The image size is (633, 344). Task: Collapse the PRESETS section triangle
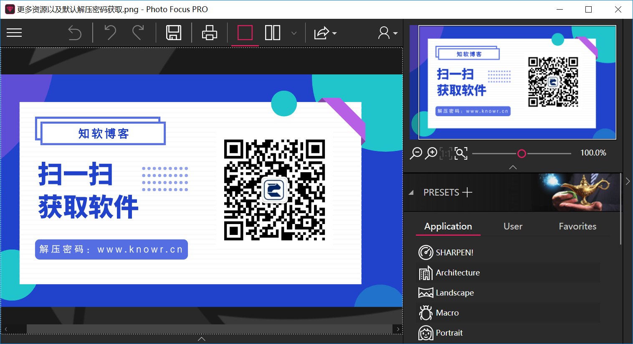coord(411,193)
